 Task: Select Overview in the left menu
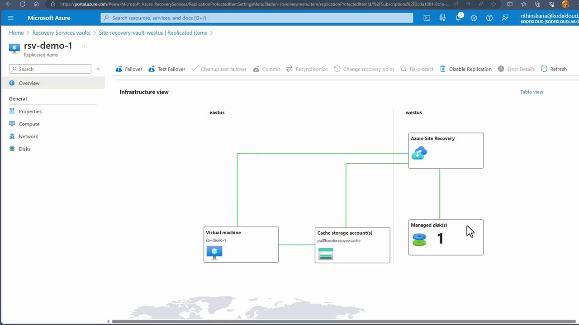click(x=52, y=83)
